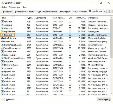Click the Меньше link
The height and width of the screenshot is (104, 113).
pyautogui.click(x=10, y=100)
